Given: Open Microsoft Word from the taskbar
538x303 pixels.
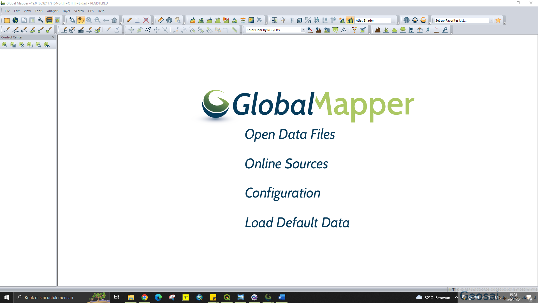Looking at the screenshot, I should (x=282, y=297).
